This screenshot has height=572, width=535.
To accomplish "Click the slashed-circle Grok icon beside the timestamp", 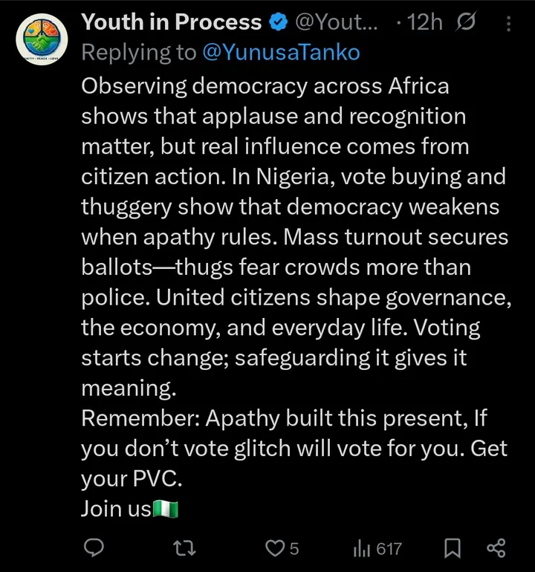I will (x=464, y=23).
